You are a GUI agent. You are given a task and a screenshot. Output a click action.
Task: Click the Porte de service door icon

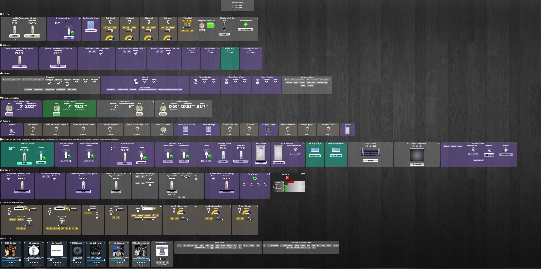click(279, 153)
